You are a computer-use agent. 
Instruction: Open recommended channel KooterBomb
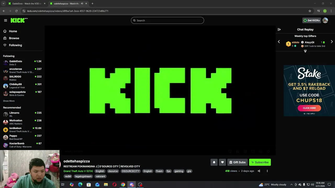(22, 145)
